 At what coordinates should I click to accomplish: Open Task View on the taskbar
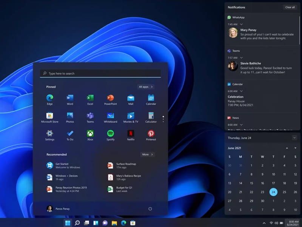[86, 223]
